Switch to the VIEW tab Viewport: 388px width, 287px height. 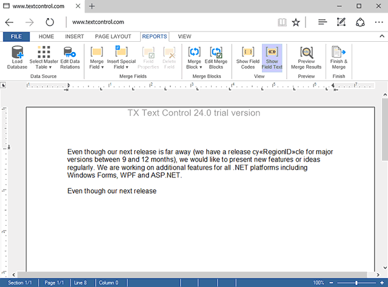coord(184,36)
